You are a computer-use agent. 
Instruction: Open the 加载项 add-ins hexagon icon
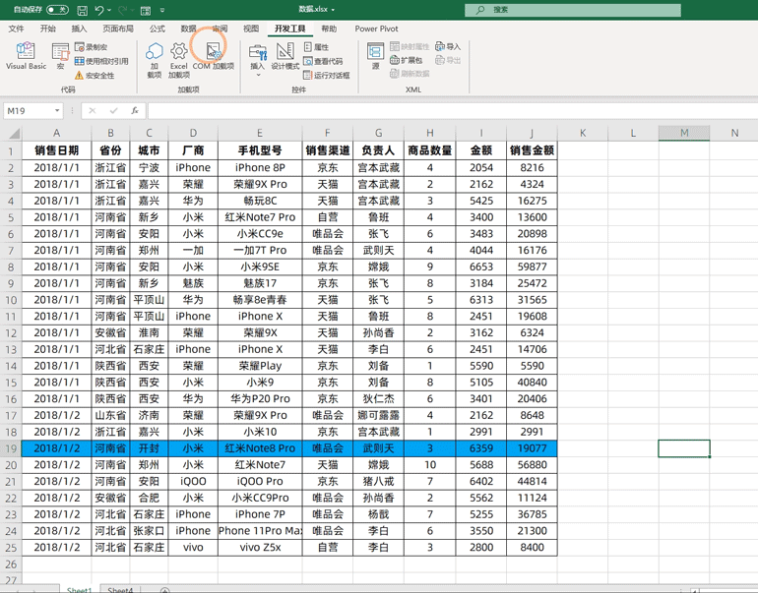tap(155, 60)
